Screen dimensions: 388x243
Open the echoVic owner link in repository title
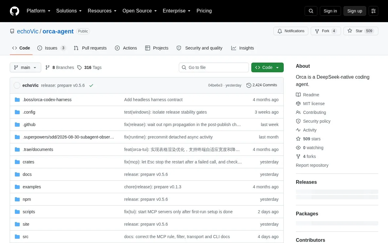[28, 31]
